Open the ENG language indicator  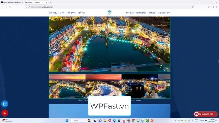[196, 120]
